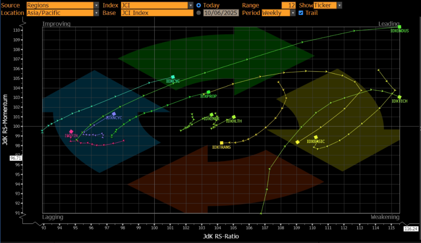Screen dimensions: 421x243
Task: Select the IDXTECH marker point
Action: [399, 97]
